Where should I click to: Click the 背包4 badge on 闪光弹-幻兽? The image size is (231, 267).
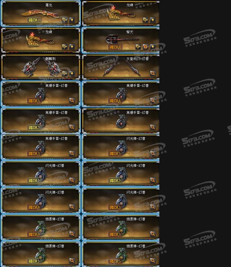34,207
